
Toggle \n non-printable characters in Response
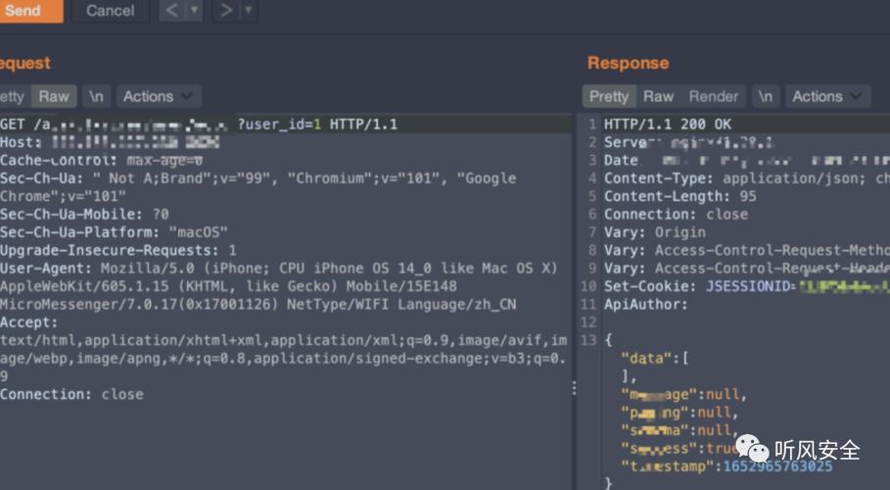coord(766,96)
